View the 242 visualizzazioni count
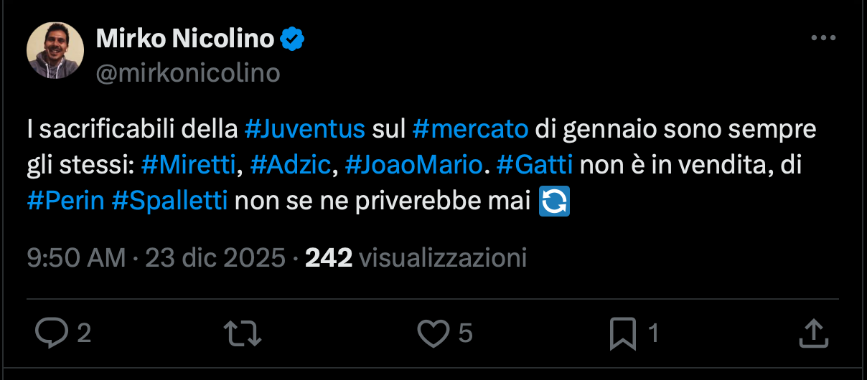Viewport: 867px width, 380px height. 416,257
